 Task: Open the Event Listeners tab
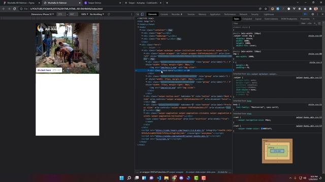pyautogui.click(x=271, y=19)
